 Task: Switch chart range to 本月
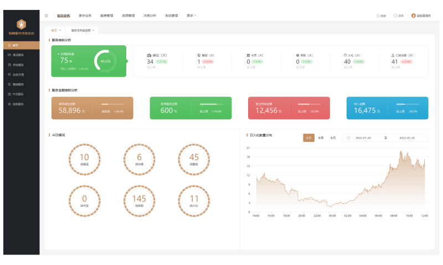(x=333, y=137)
